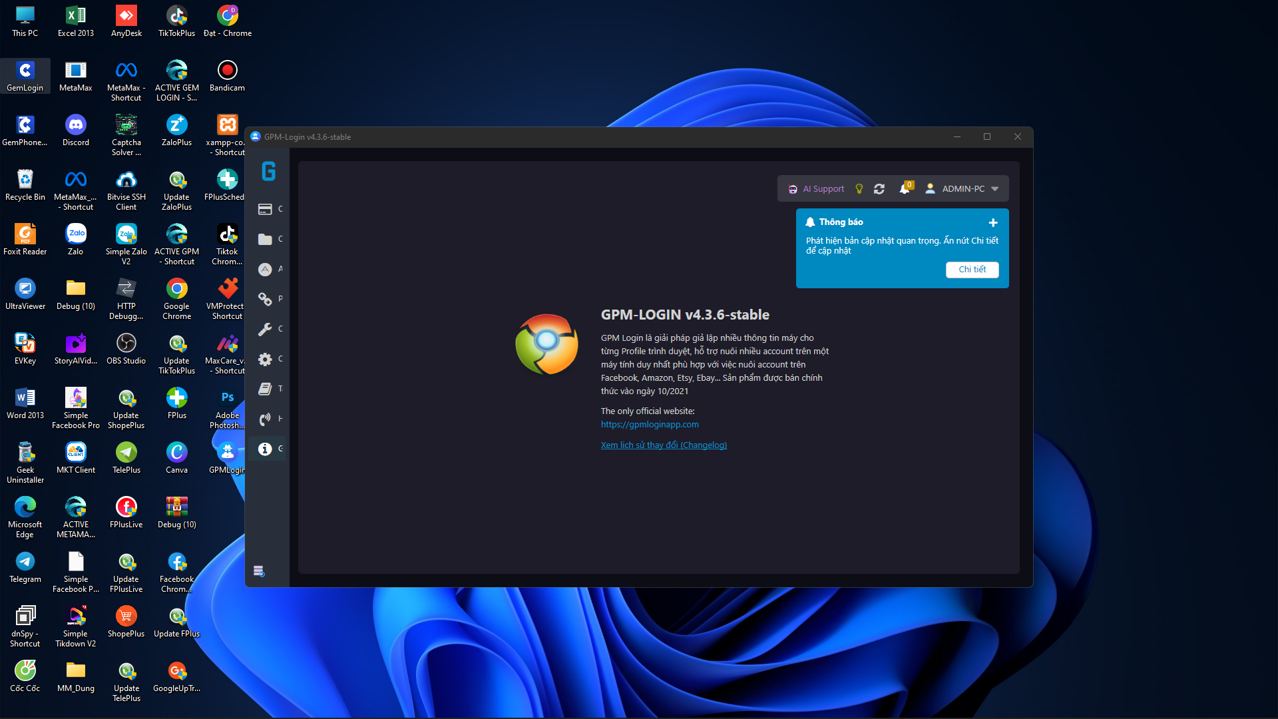Image resolution: width=1278 pixels, height=719 pixels.
Task: Open the Recycle Bin desktop icon
Action: pyautogui.click(x=25, y=185)
